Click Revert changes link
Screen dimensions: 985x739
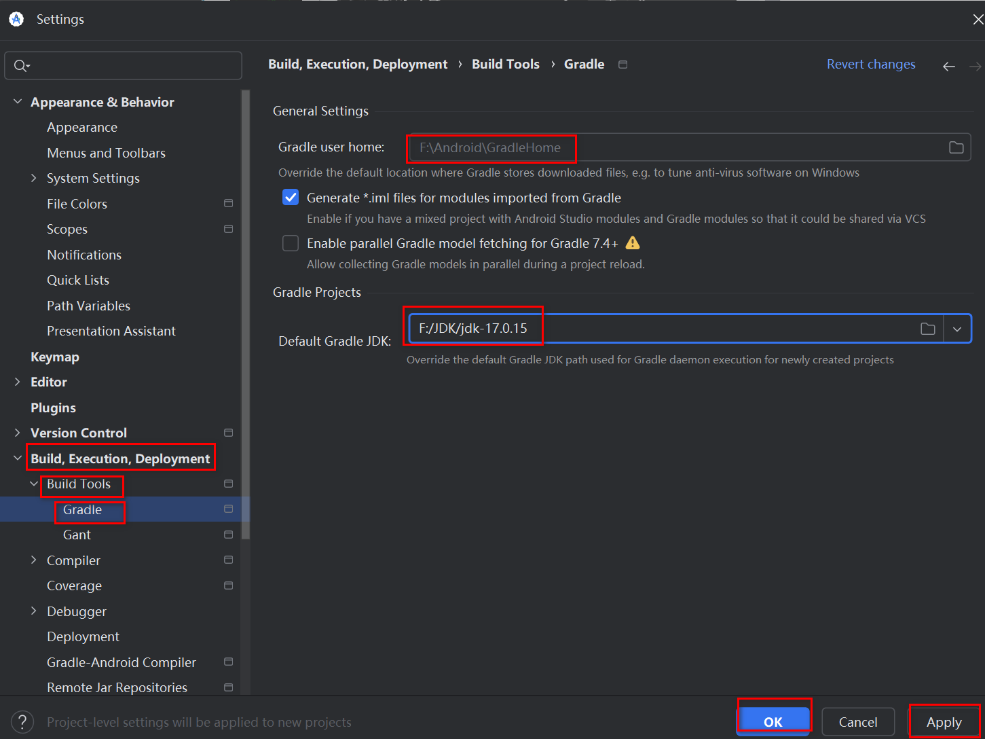pyautogui.click(x=871, y=64)
